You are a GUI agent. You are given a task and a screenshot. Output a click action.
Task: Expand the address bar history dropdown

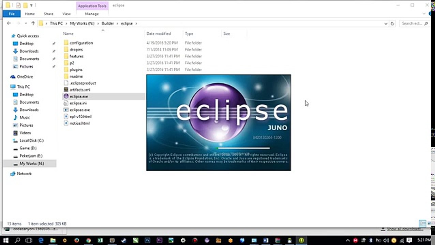(x=386, y=23)
